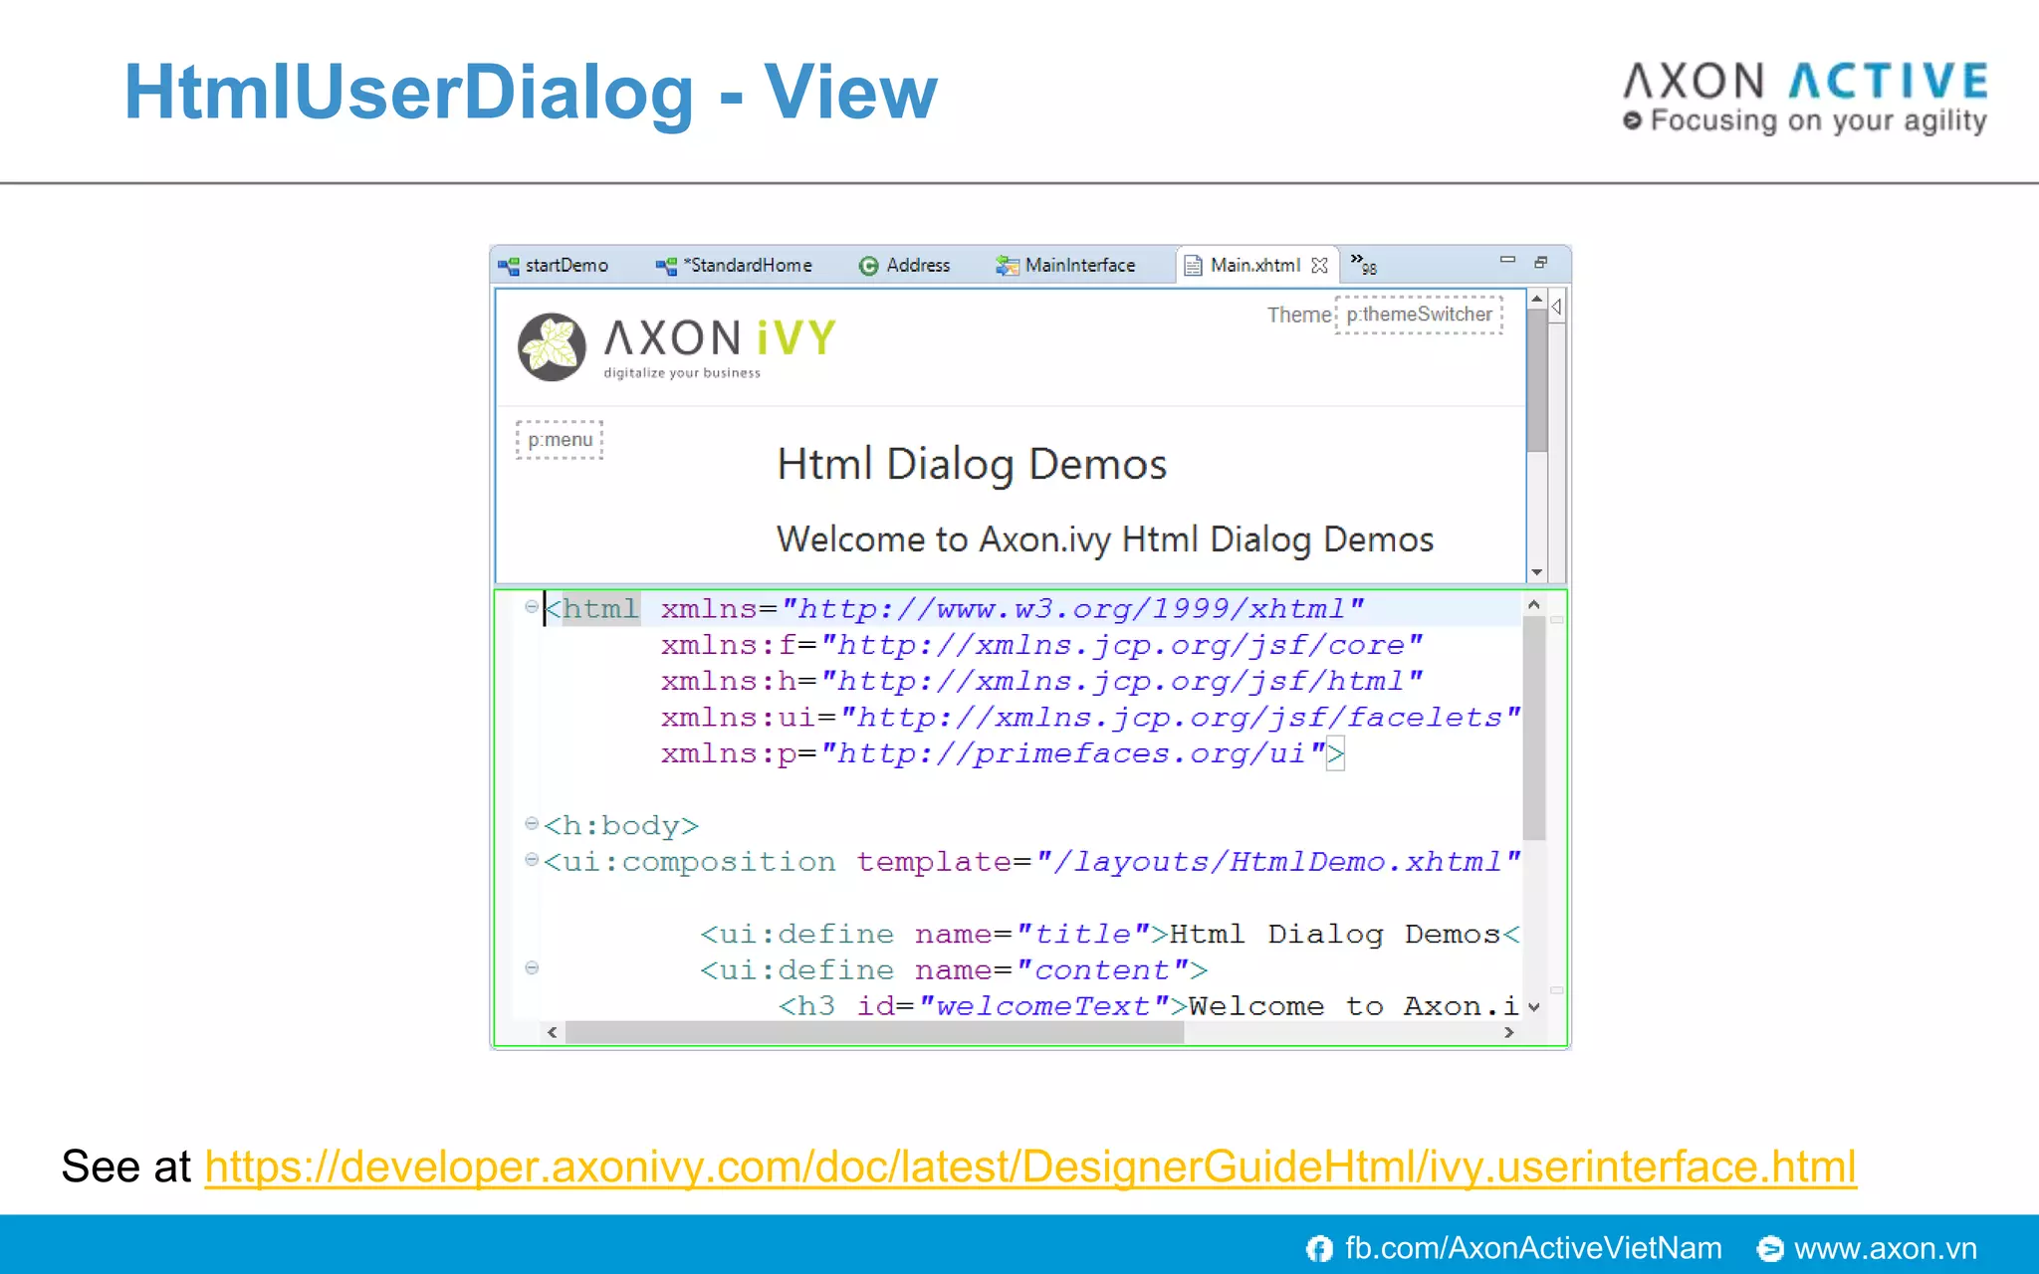Place cursor on the xmlns:ui attribute line
The height and width of the screenshot is (1274, 2039).
tap(1090, 718)
